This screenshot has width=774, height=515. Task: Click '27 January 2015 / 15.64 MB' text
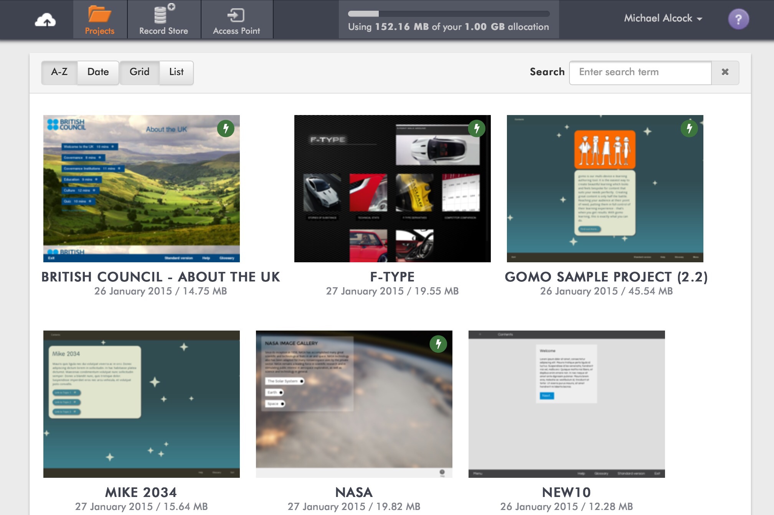click(142, 507)
